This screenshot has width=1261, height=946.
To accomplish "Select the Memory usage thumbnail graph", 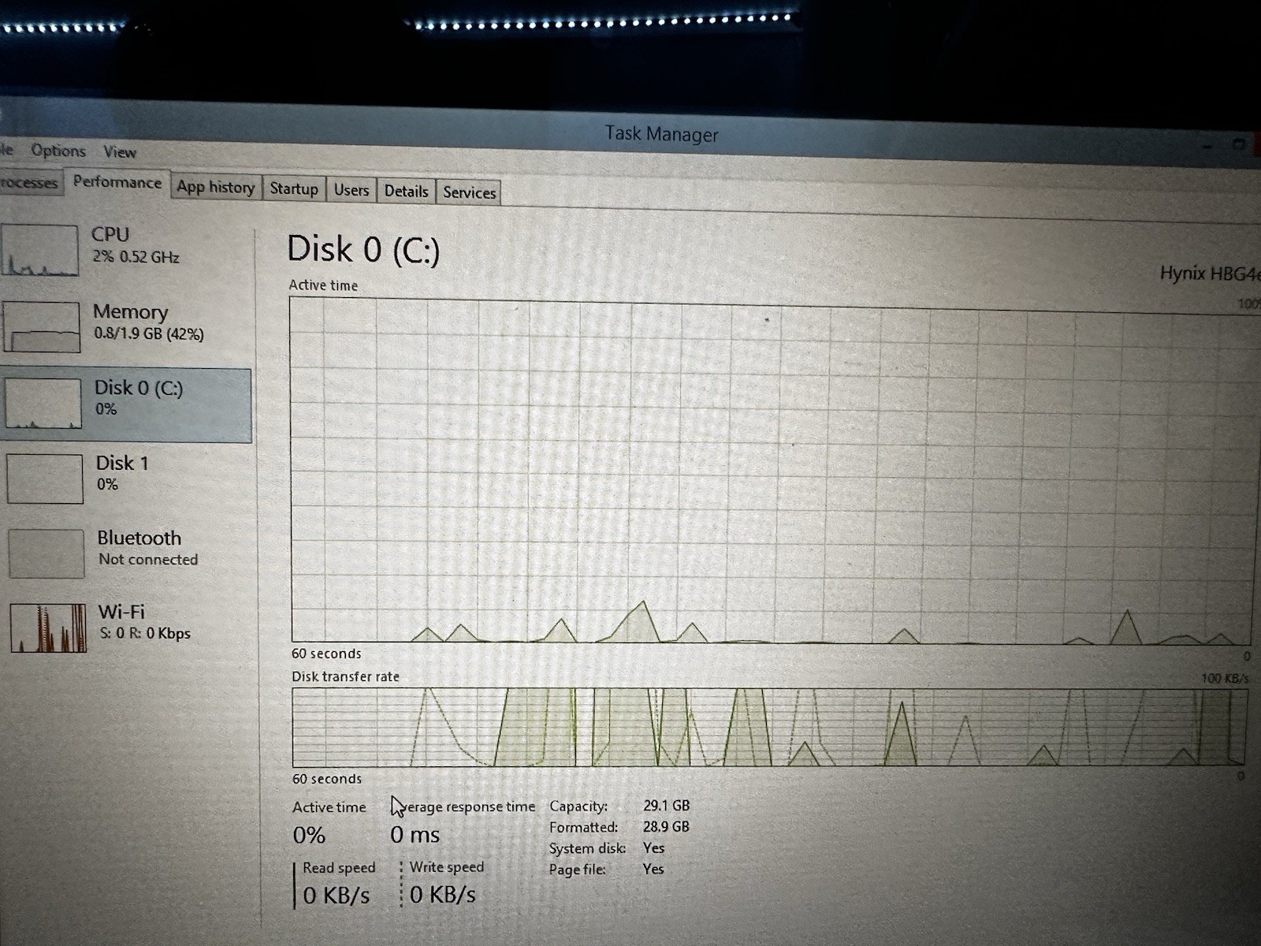I will coord(42,326).
